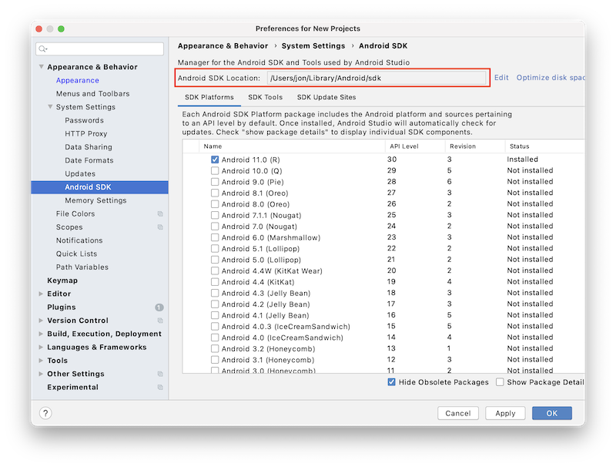Check the Android 4.0.3 (IceCreamSandwich) checkbox
616x467 pixels.
(x=215, y=326)
